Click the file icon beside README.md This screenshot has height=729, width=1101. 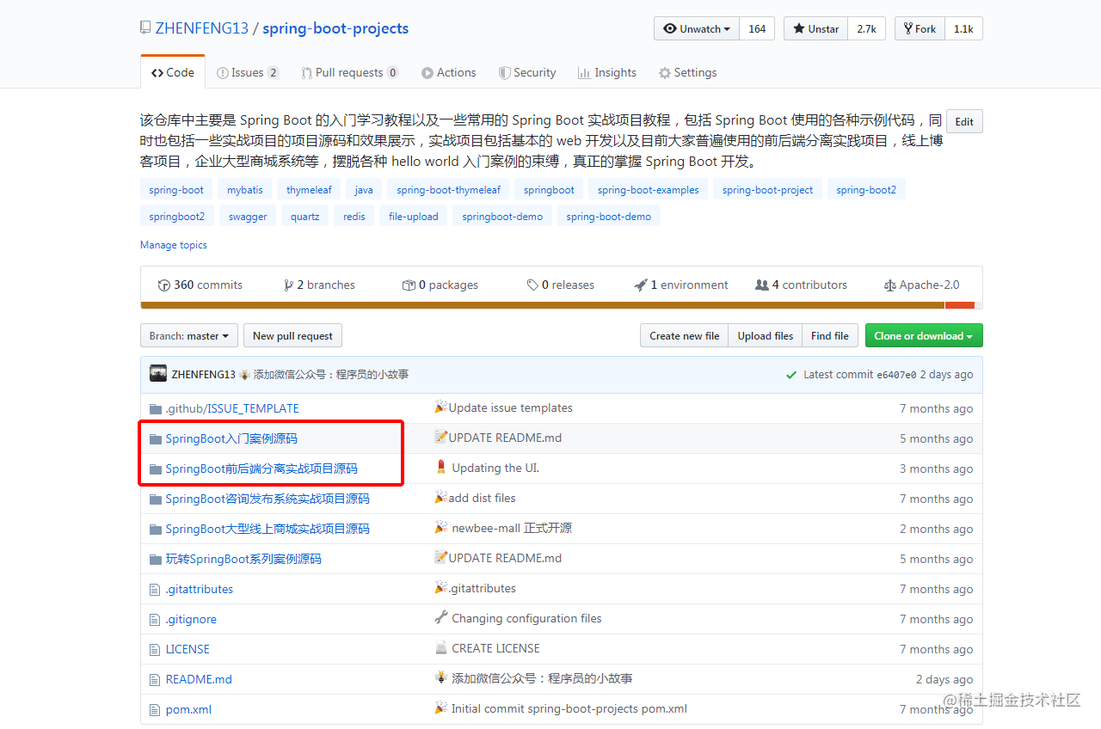155,679
